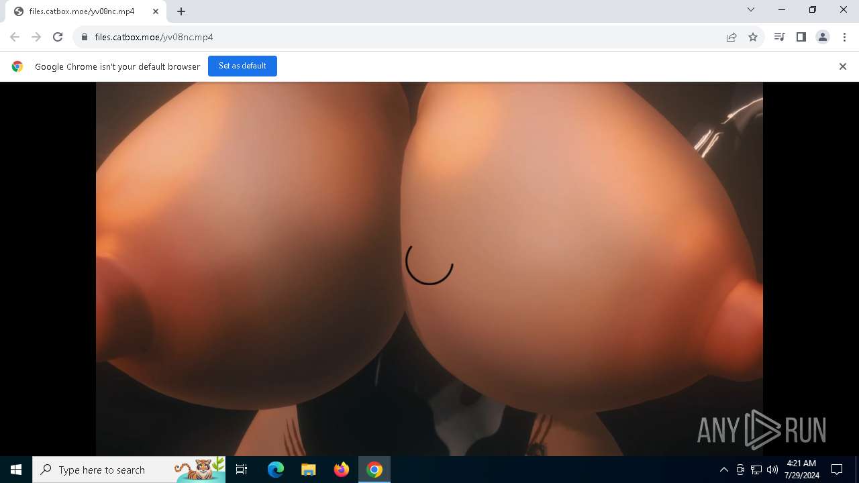Open volume control in tray
The image size is (859, 483).
point(772,470)
